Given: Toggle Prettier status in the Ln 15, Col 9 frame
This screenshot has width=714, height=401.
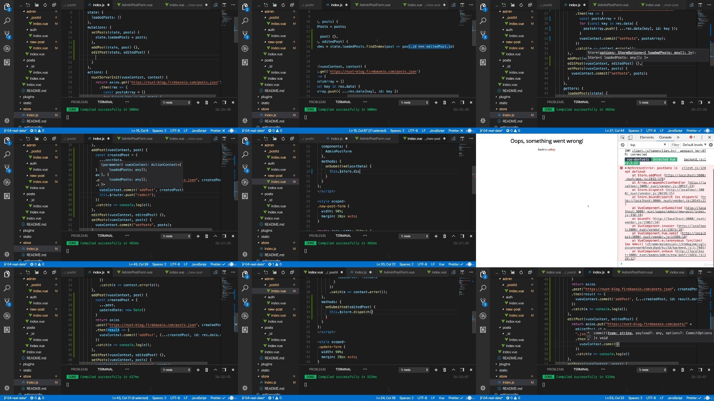Looking at the screenshot, I should [217, 130].
